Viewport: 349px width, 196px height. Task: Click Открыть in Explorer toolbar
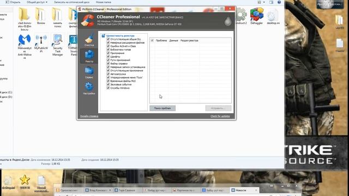point(13,2)
